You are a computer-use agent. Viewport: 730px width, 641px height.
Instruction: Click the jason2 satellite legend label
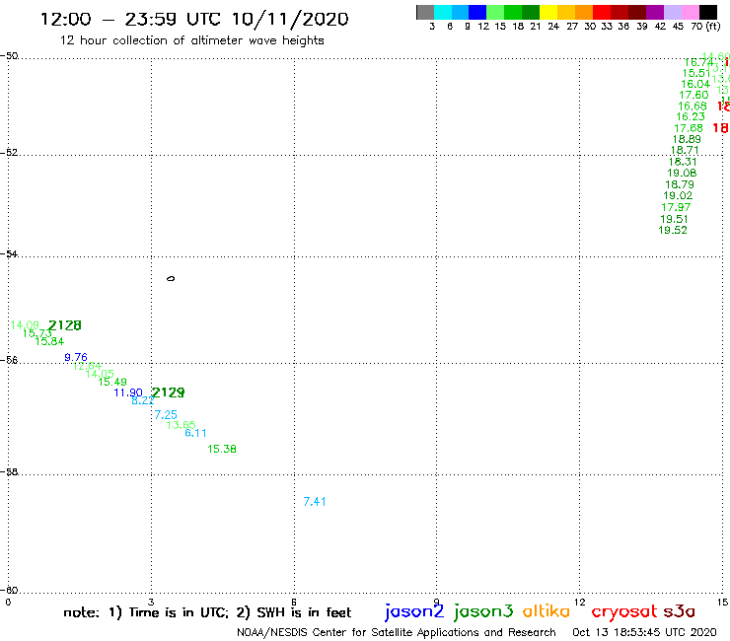(x=414, y=611)
